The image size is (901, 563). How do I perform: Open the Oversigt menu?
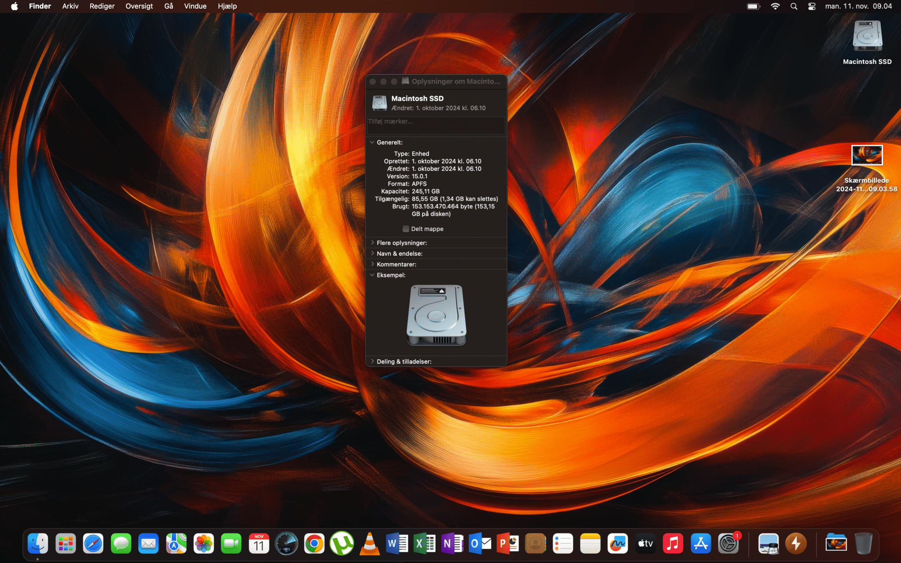(x=139, y=6)
